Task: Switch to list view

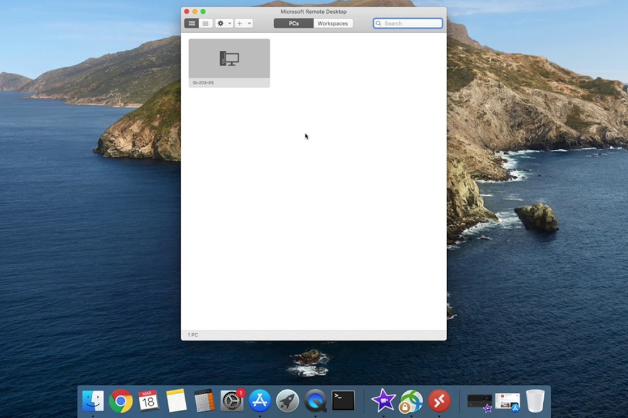Action: (x=205, y=24)
